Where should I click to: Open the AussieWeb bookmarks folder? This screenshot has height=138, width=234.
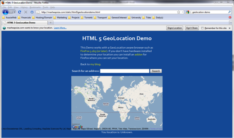coord(9,17)
